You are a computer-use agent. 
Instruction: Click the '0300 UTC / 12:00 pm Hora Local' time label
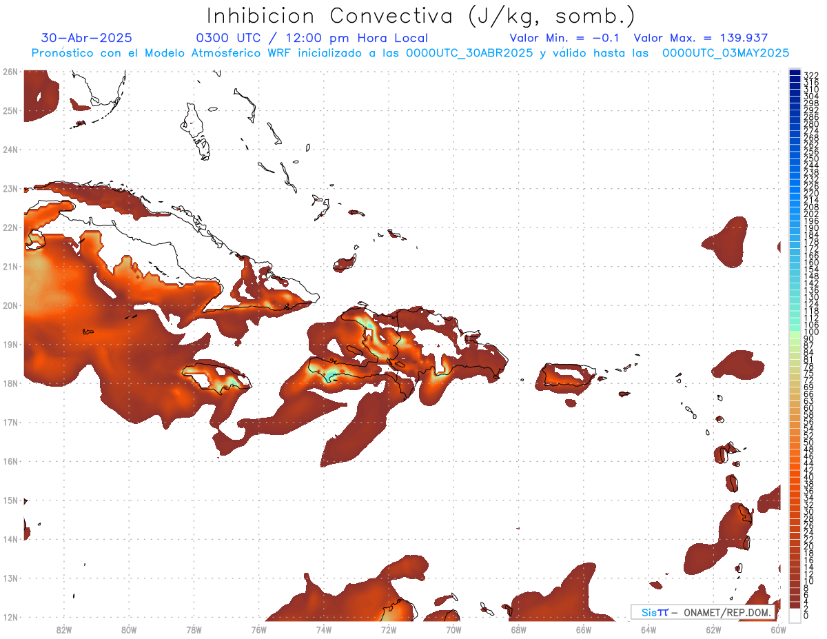pyautogui.click(x=312, y=39)
